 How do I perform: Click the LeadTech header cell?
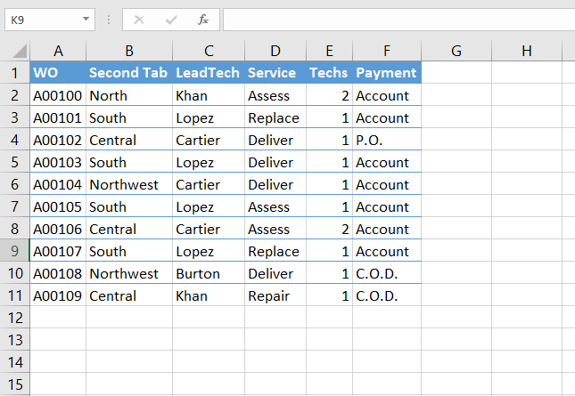click(209, 72)
